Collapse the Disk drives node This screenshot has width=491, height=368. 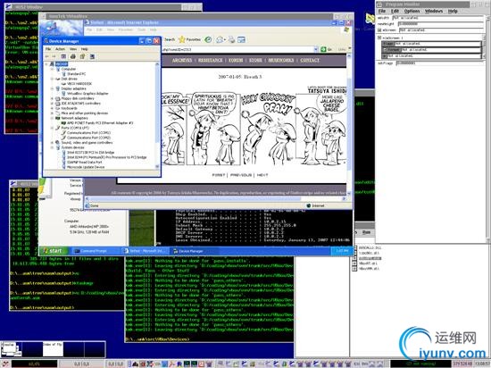coord(52,79)
